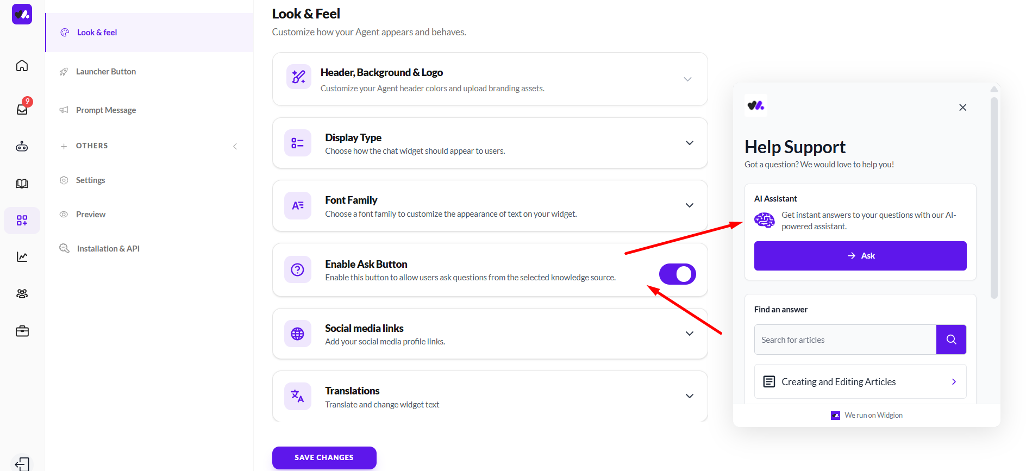Select Installation & API menu item
Screen dimensions: 1026x471
click(108, 249)
